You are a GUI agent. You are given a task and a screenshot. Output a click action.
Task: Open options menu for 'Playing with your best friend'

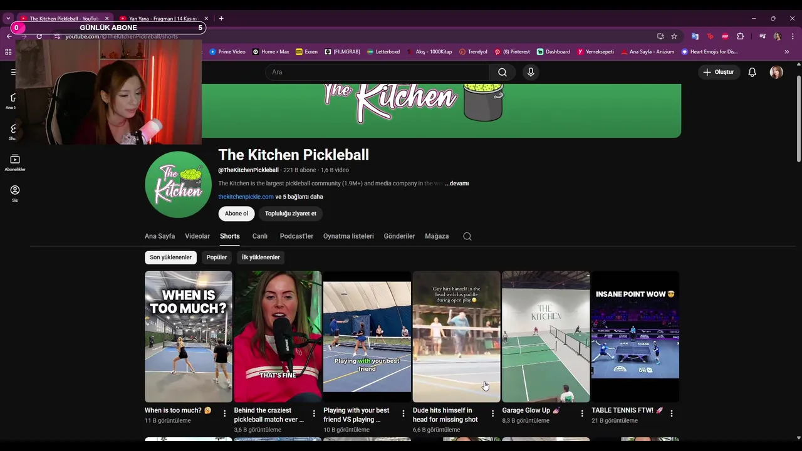point(404,413)
